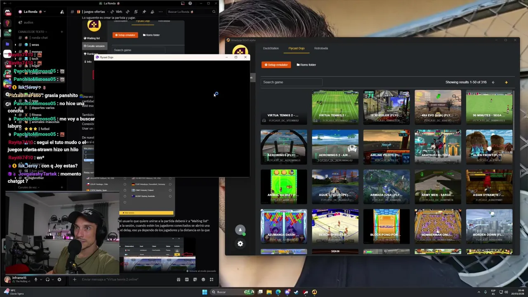The image size is (528, 297).
Task: Select the Airline Pilots game thumbnail
Action: pyautogui.click(x=387, y=146)
